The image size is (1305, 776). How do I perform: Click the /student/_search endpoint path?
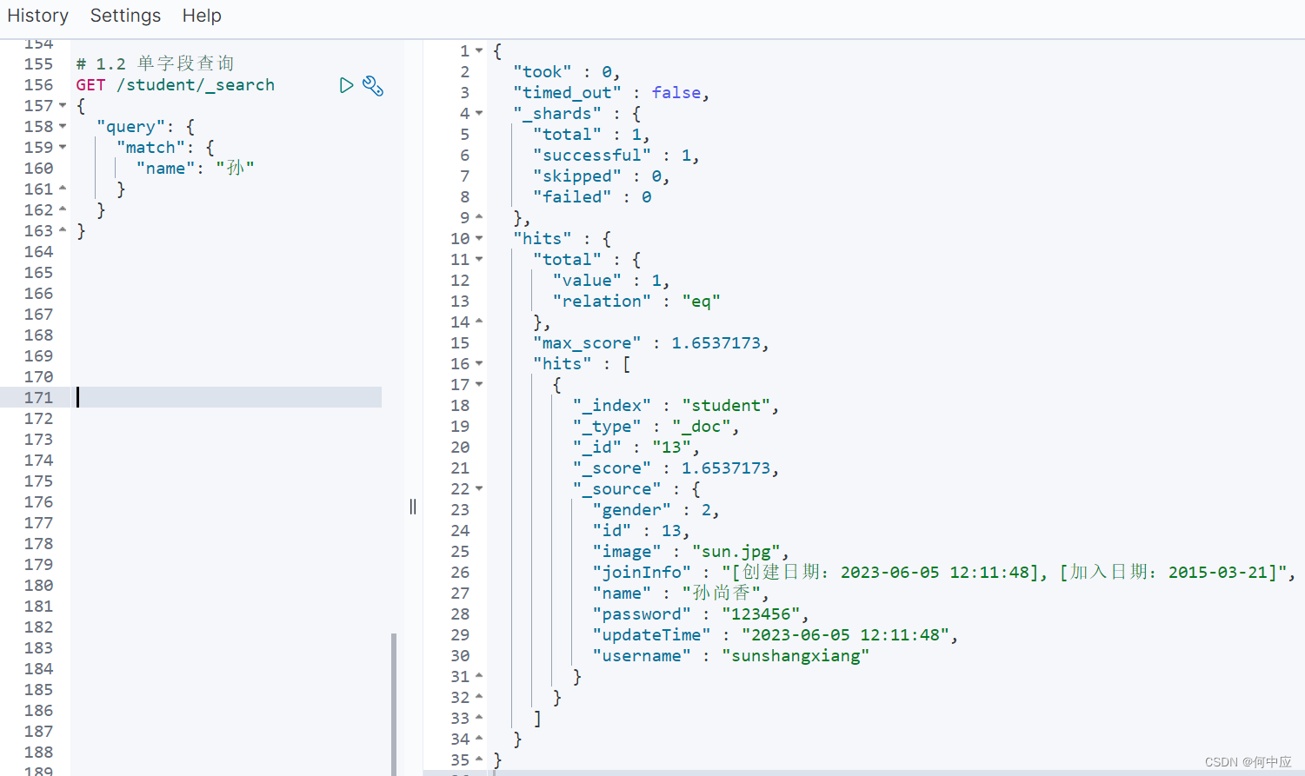196,85
